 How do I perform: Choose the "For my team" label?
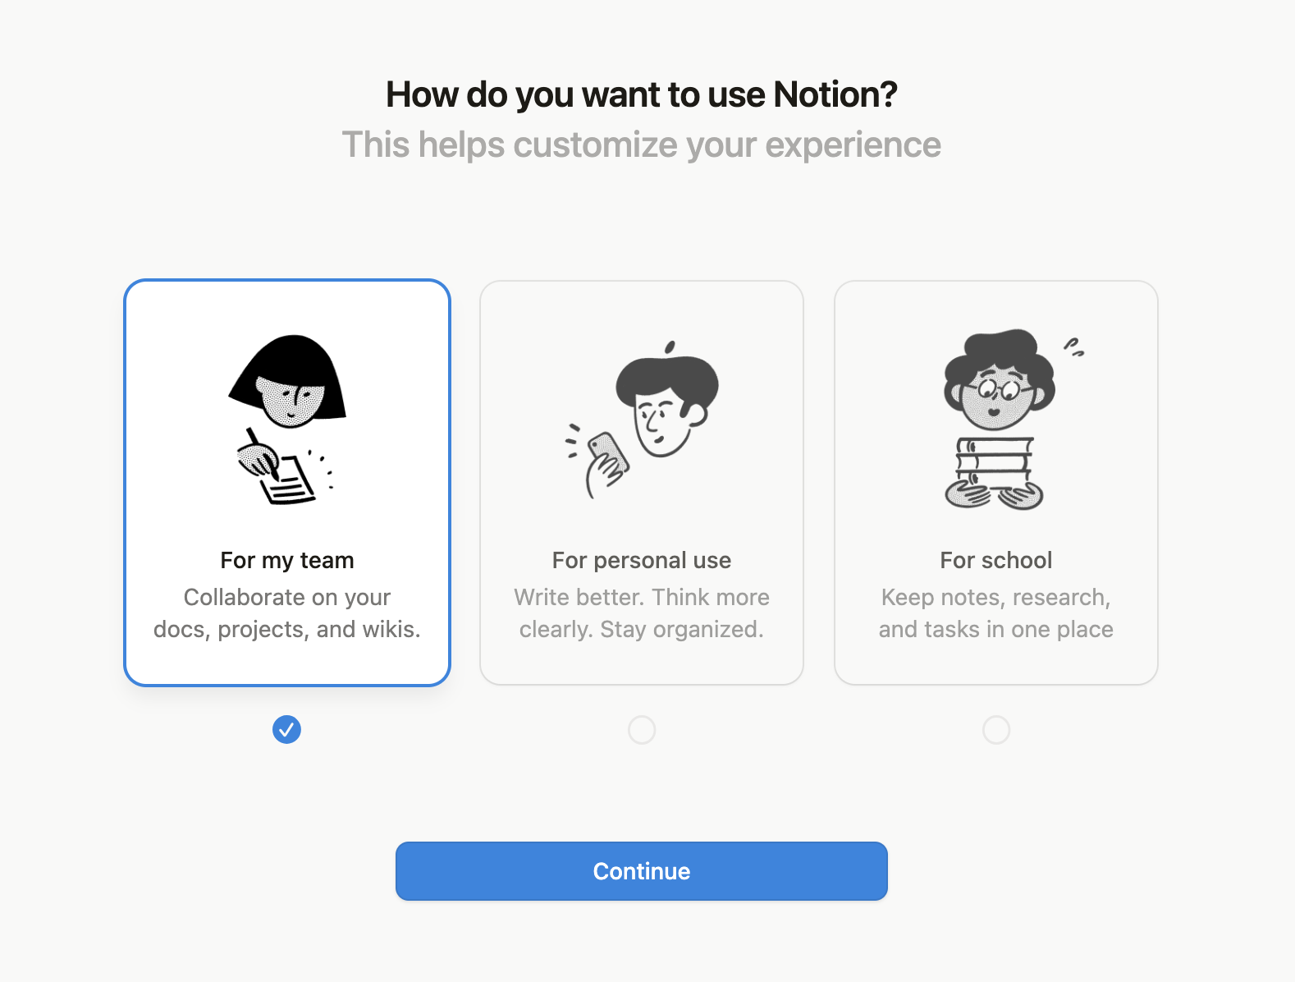pos(287,560)
